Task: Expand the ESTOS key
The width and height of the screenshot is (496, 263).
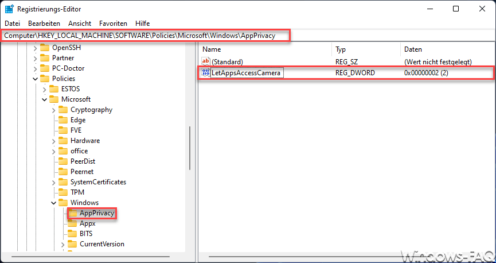Action: point(44,89)
